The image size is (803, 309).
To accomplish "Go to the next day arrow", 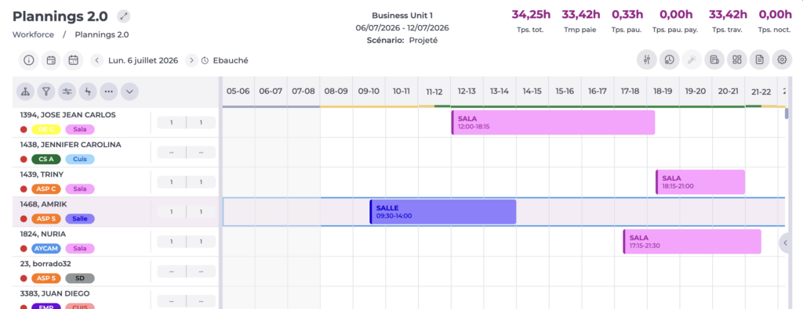I will pyautogui.click(x=191, y=60).
